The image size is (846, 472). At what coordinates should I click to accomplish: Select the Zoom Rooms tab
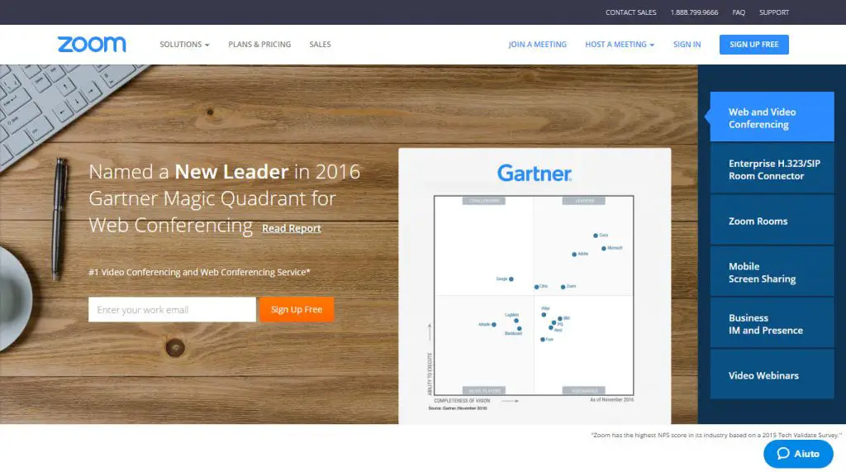[x=772, y=221]
